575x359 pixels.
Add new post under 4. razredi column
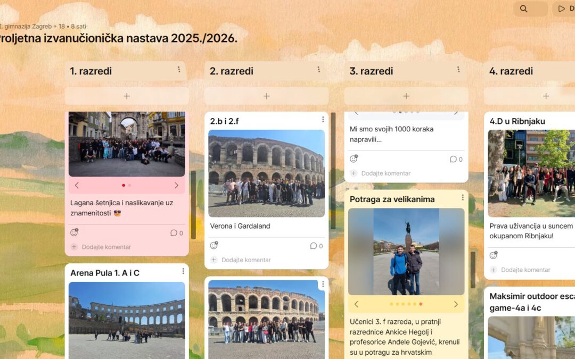pyautogui.click(x=546, y=96)
